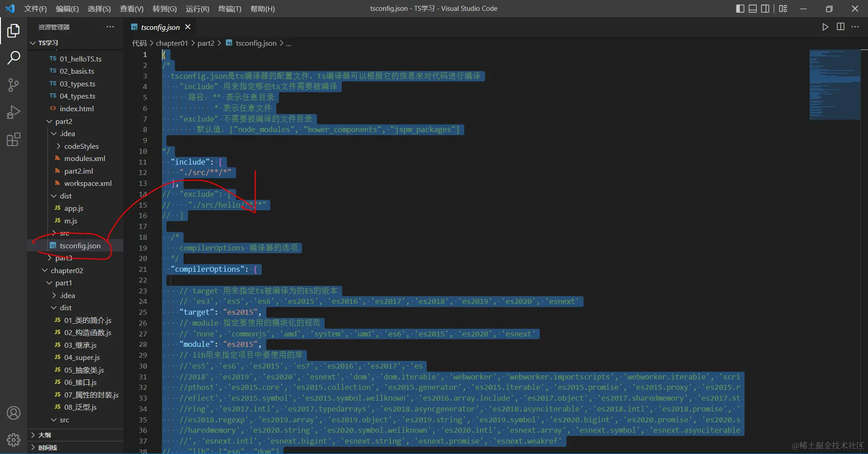
Task: Open 02_basis.ts file
Action: (77, 71)
